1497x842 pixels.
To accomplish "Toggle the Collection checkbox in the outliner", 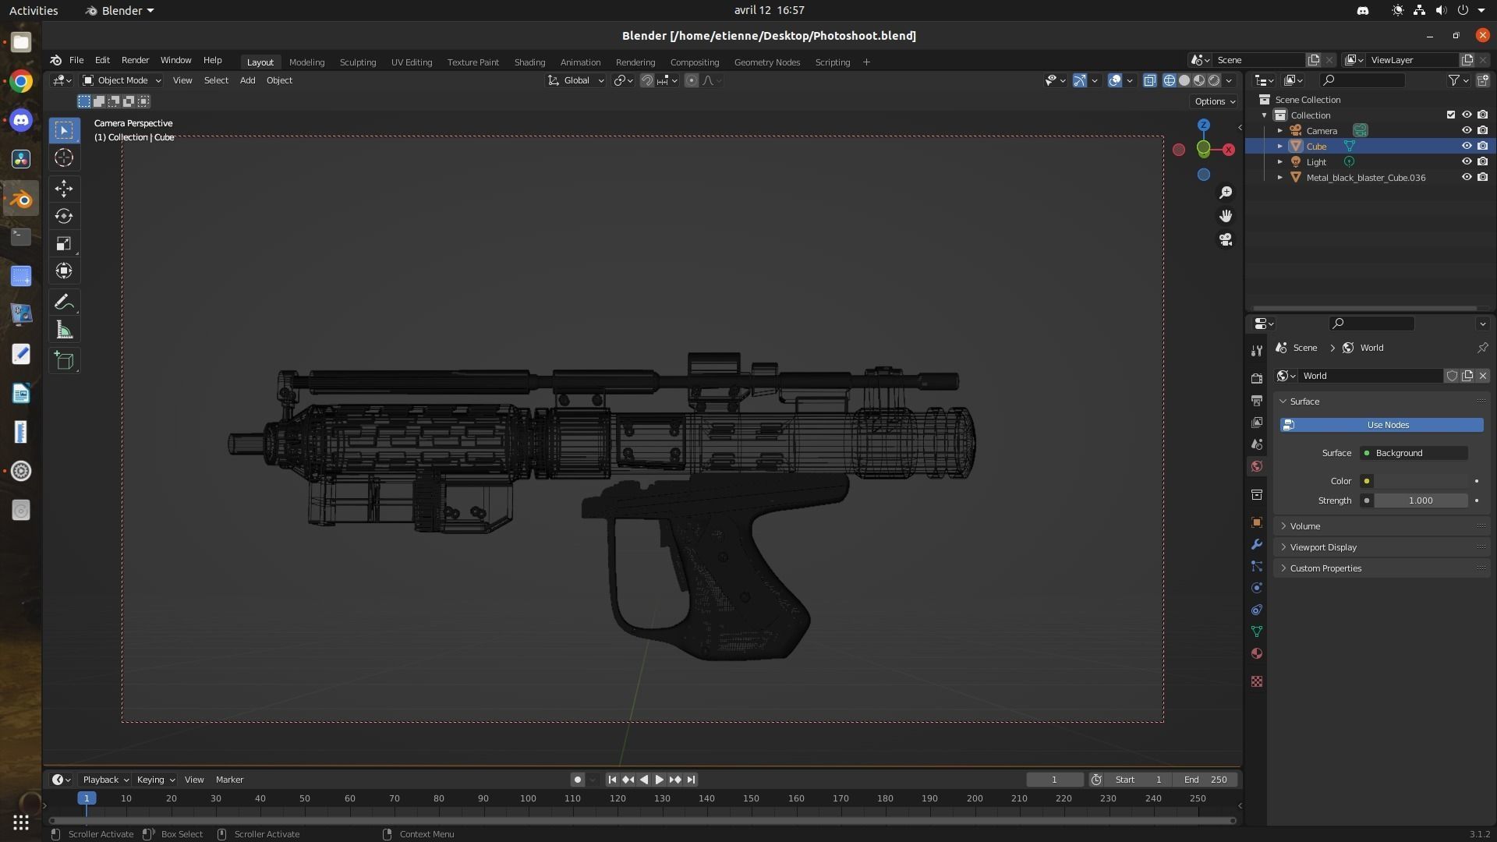I will [x=1450, y=115].
